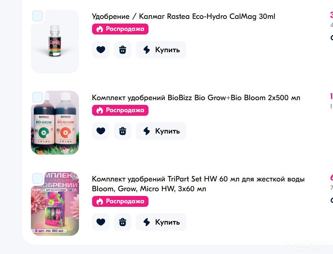Image resolution: width=333 pixels, height=254 pixels.
Task: Check the TriPart Set HW item checkbox
Action: (37, 179)
